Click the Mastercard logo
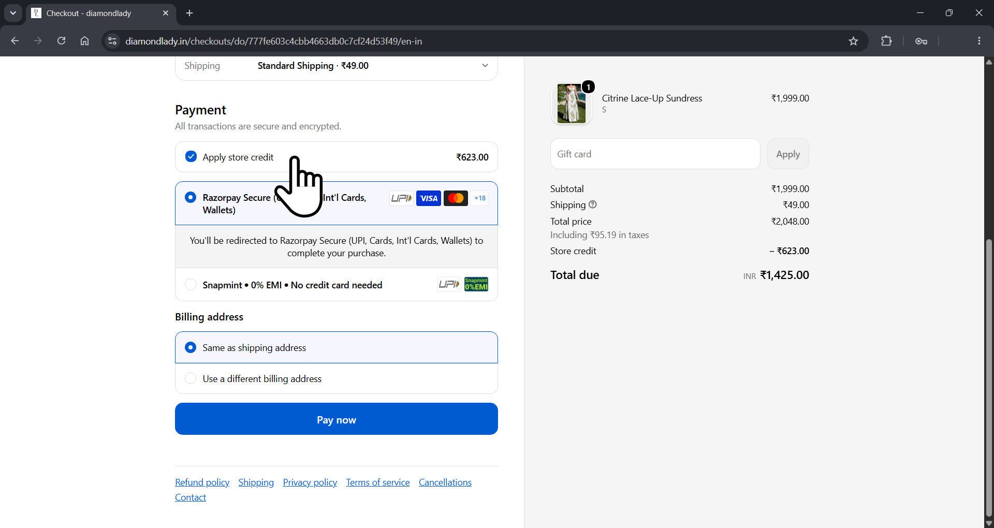This screenshot has height=528, width=994. [x=456, y=198]
